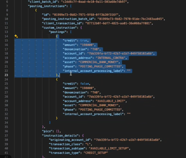The width and height of the screenshot is (186, 158).
Task: Click the account_id value on line 18
Action: 120,53
